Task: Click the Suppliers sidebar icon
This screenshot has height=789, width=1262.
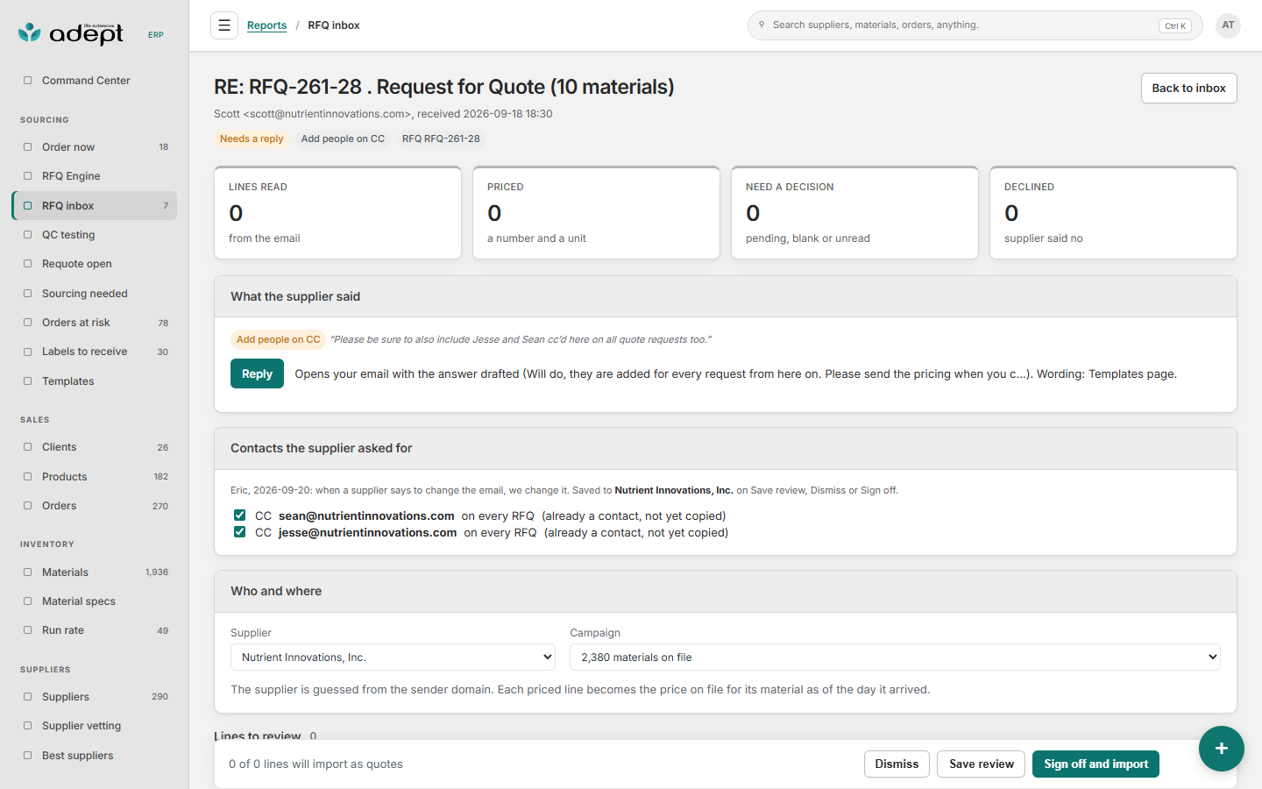Action: tap(27, 697)
